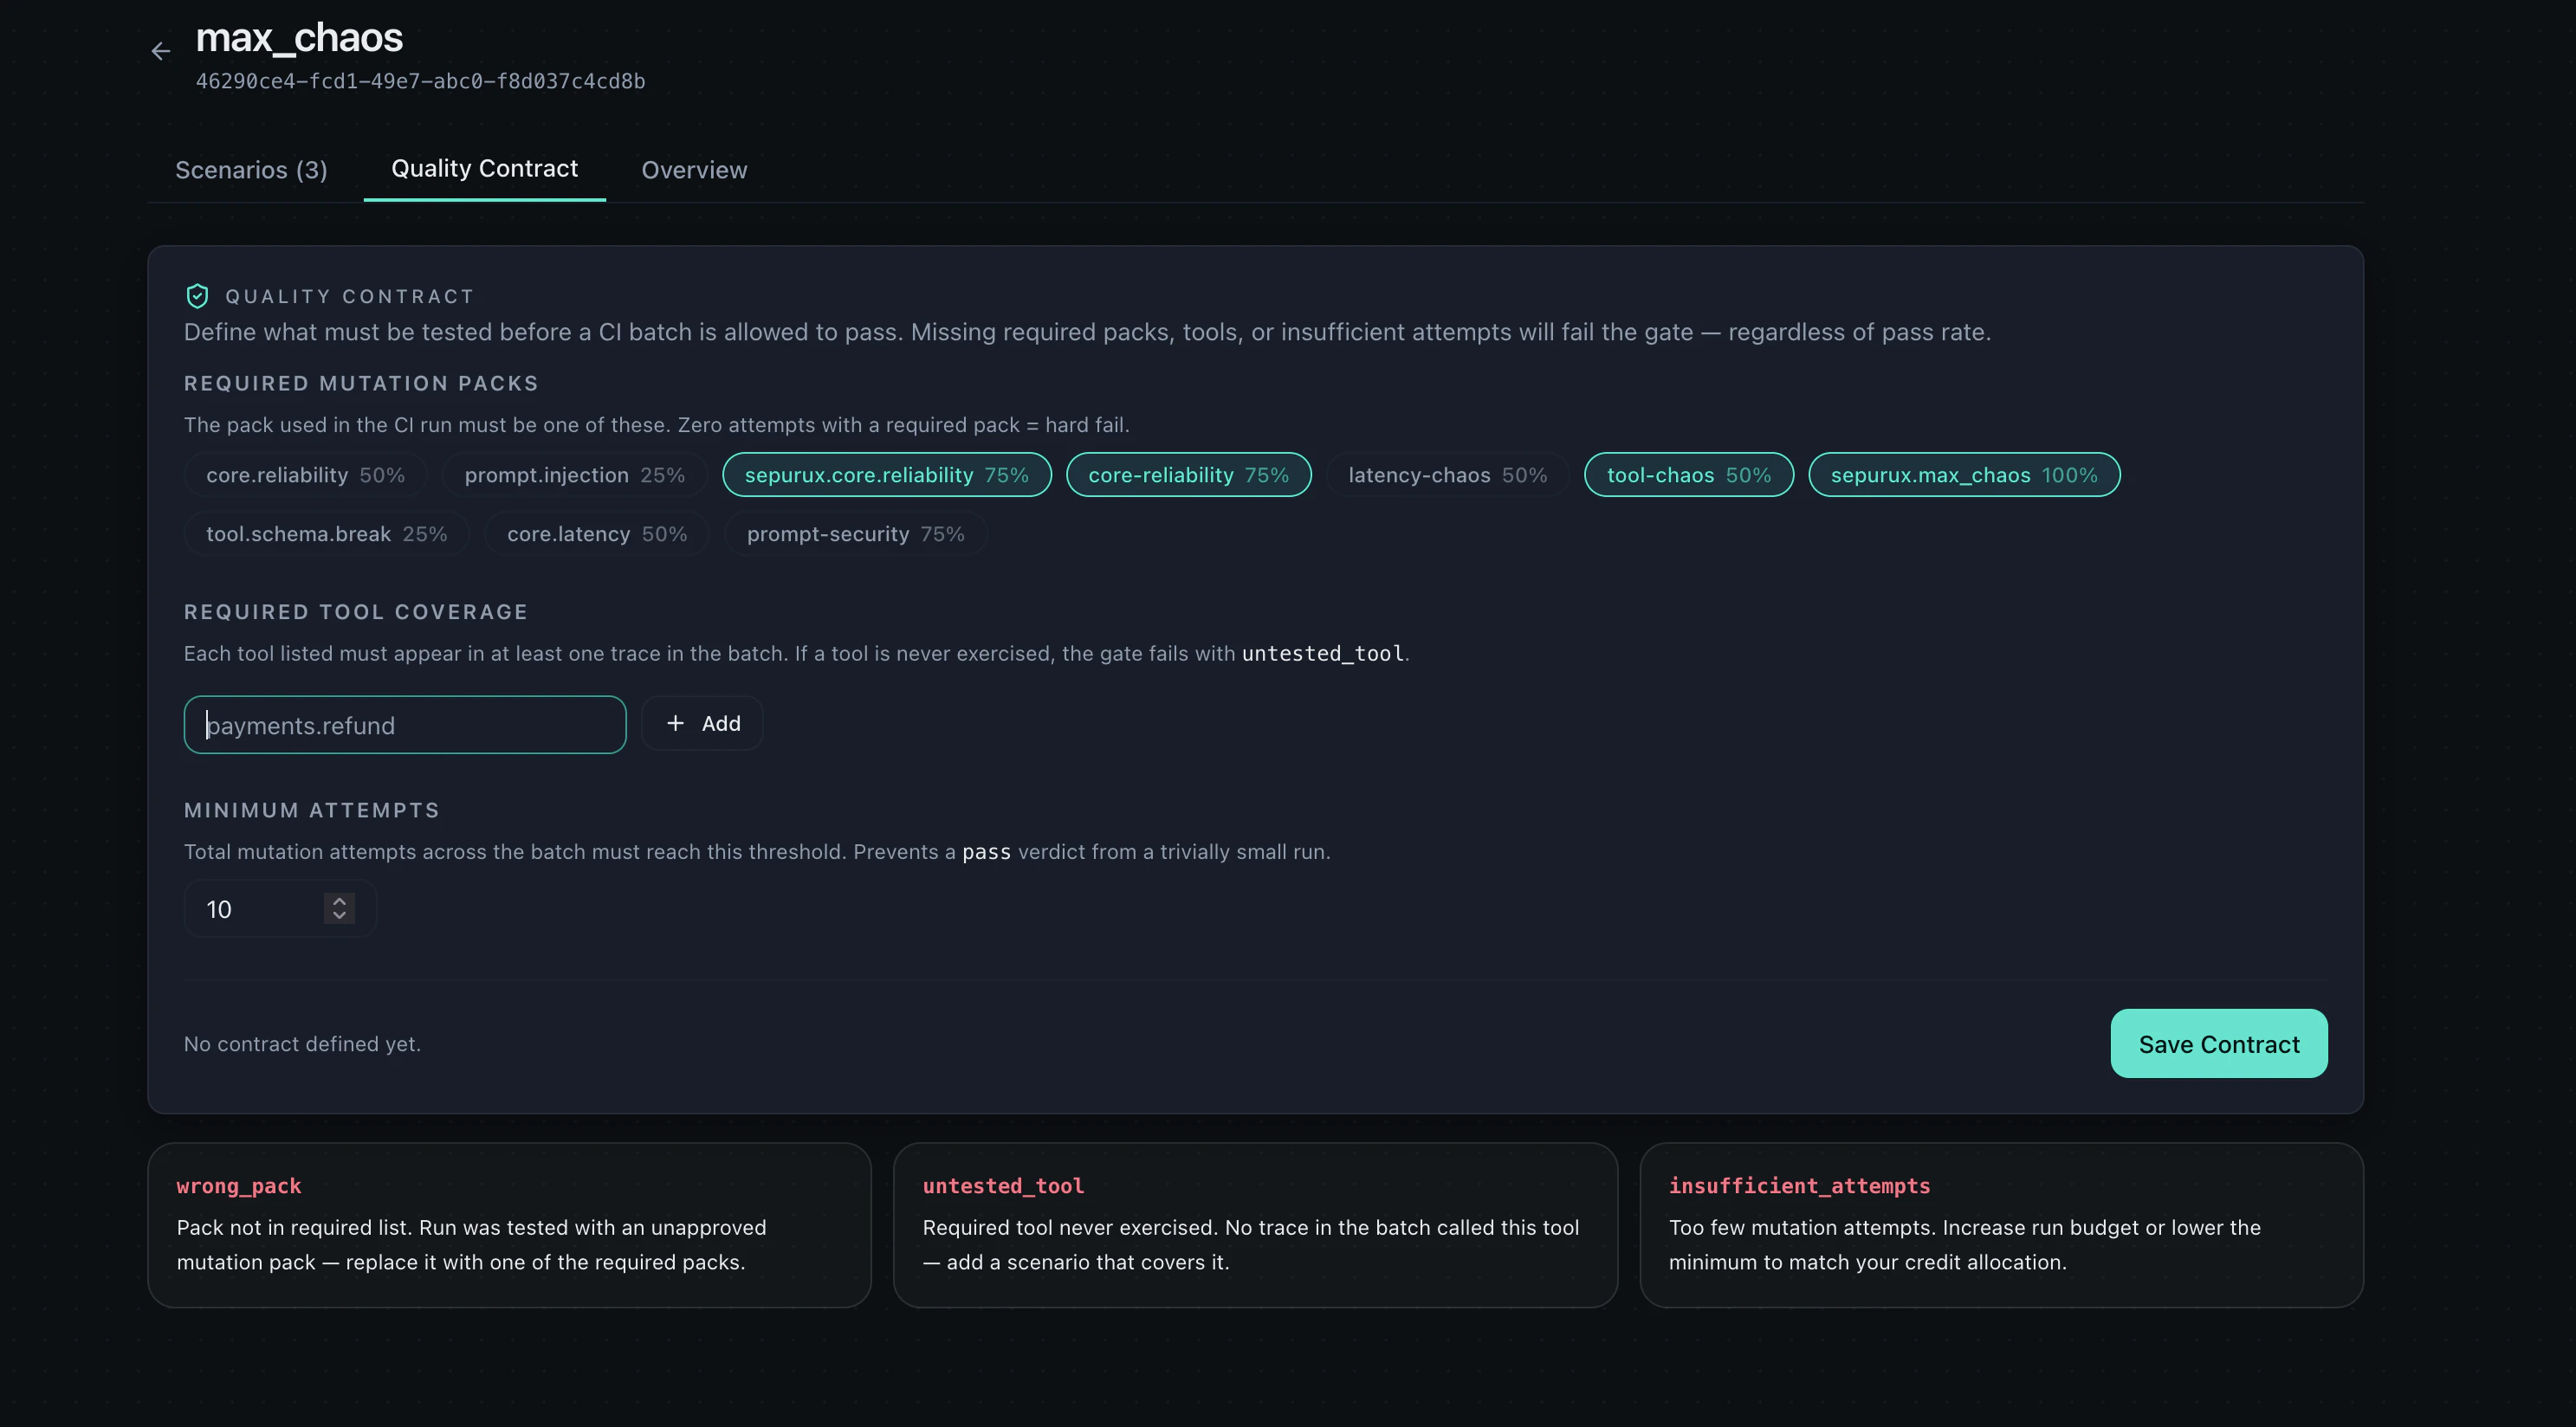
Task: Deselect the core-reliability 75% pack chip
Action: point(1188,475)
